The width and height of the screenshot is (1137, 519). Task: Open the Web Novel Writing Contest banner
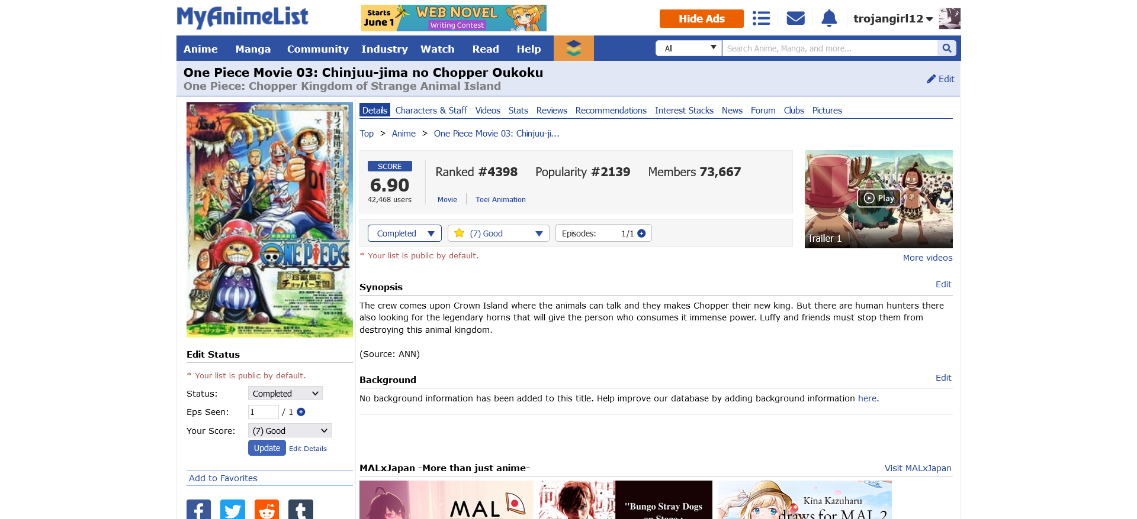454,18
